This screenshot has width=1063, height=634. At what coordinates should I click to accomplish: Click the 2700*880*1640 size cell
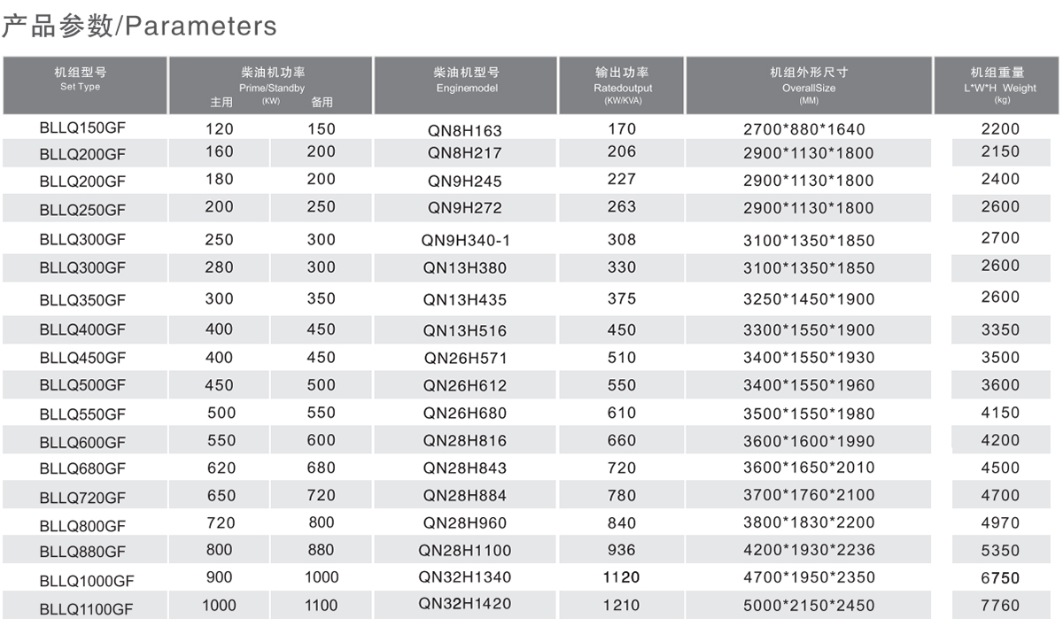coord(804,129)
